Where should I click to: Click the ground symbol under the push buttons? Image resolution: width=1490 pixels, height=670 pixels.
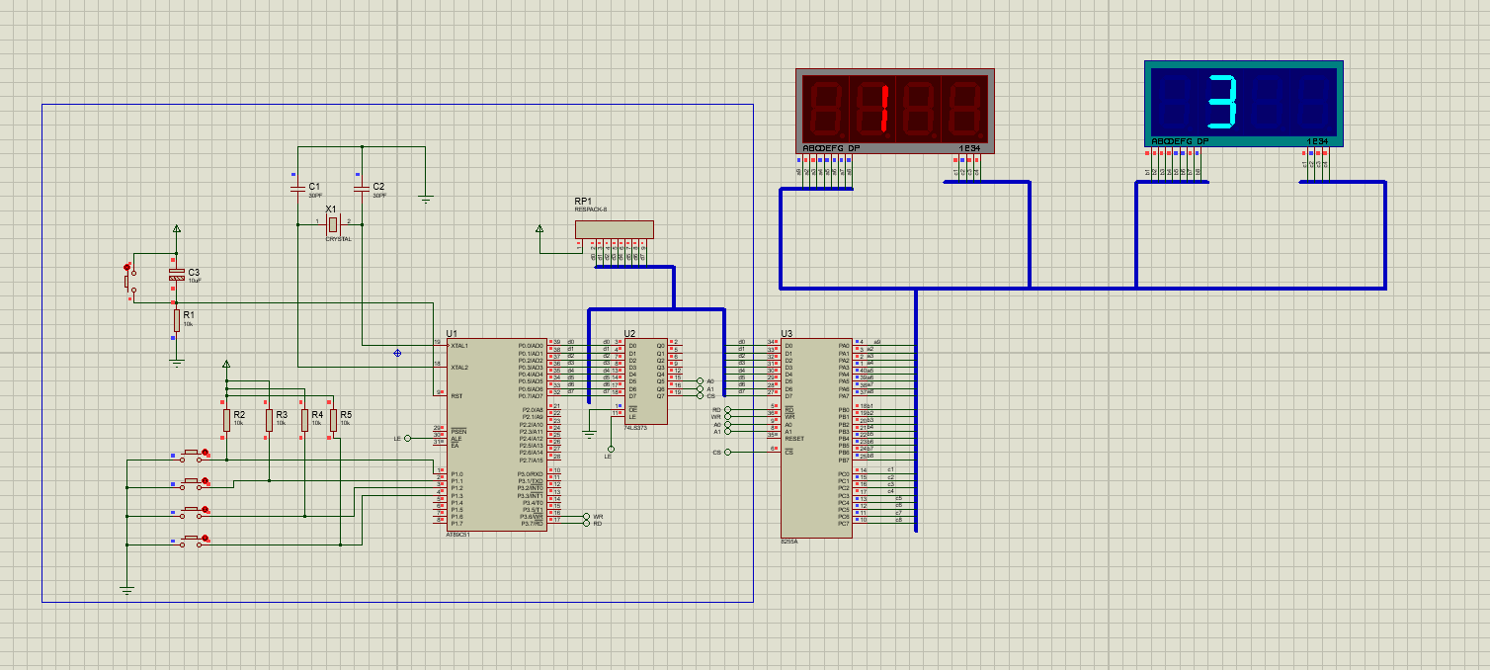(x=126, y=589)
